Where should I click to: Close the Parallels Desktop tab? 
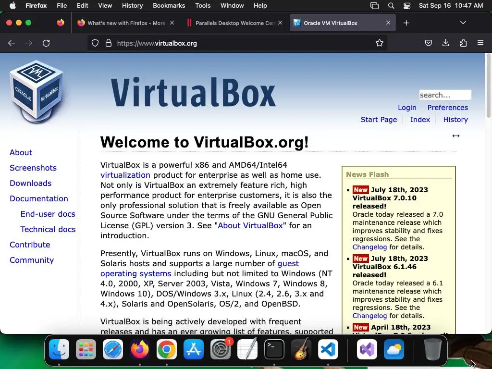click(280, 23)
